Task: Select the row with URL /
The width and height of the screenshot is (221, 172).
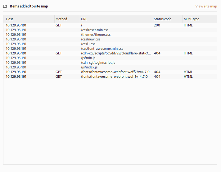Action: click(110, 25)
